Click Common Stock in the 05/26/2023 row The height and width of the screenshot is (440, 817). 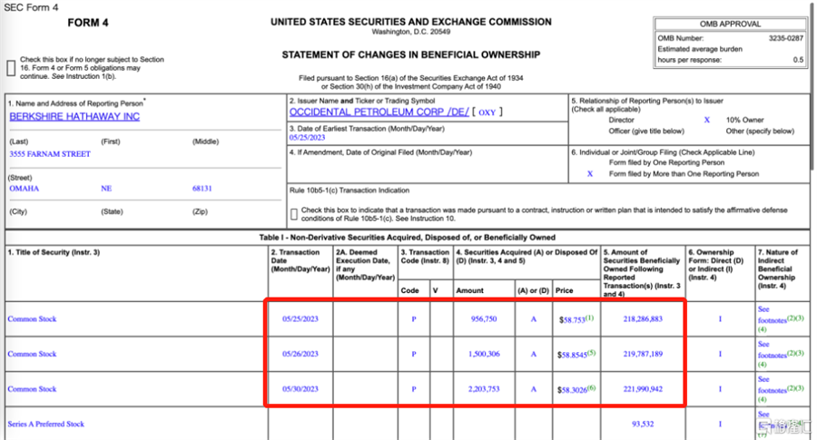tap(32, 354)
